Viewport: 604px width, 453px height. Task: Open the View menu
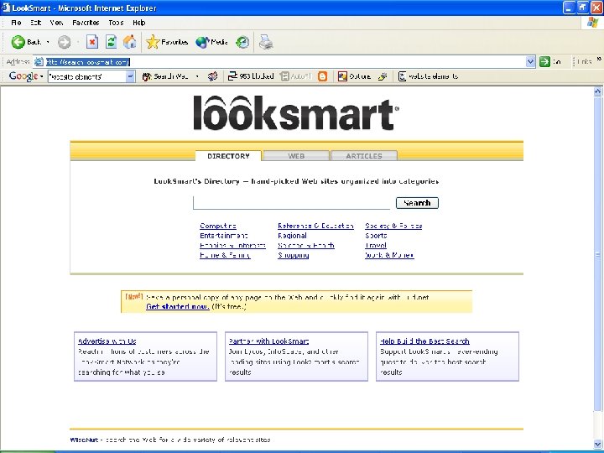56,23
